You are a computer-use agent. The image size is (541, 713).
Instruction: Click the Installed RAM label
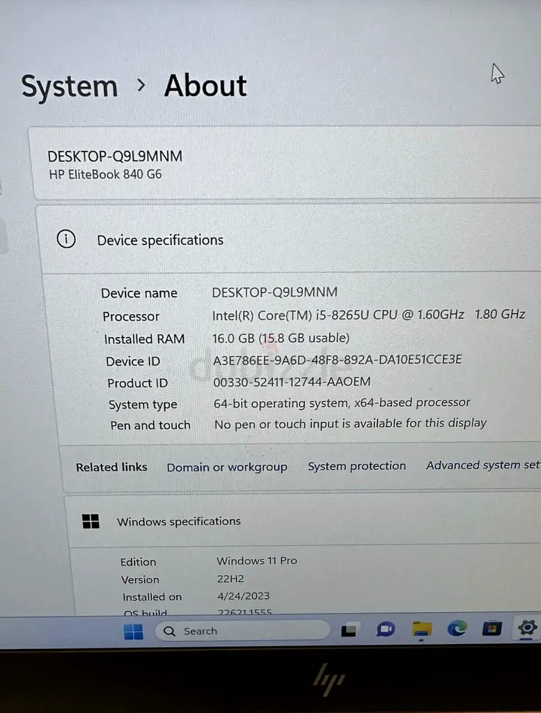coord(144,339)
